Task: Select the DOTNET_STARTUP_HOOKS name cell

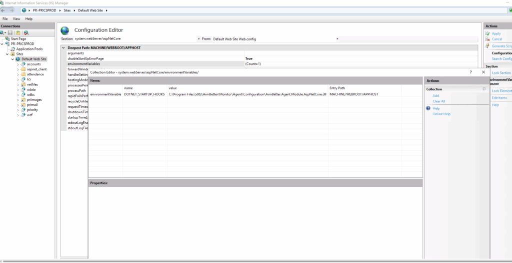Action: pyautogui.click(x=144, y=94)
